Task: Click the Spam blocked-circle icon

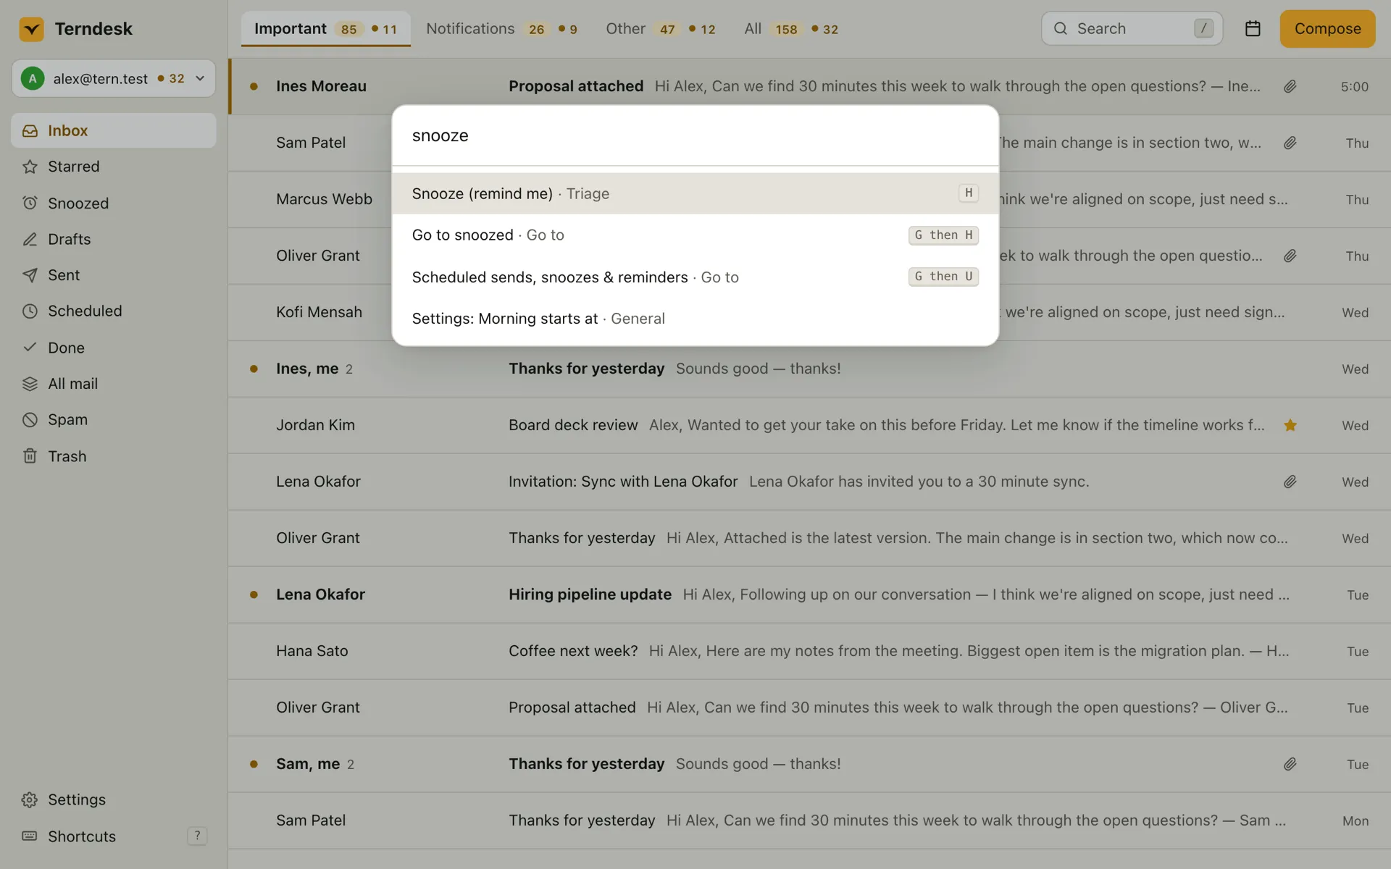Action: click(30, 420)
